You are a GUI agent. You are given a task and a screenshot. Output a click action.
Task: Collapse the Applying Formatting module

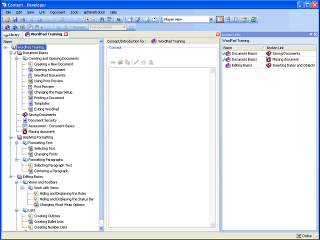click(x=11, y=137)
